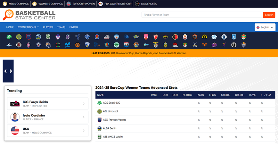Open AEL Limassol yellow logo in team strip
This screenshot has width=278, height=144.
coord(19,37)
